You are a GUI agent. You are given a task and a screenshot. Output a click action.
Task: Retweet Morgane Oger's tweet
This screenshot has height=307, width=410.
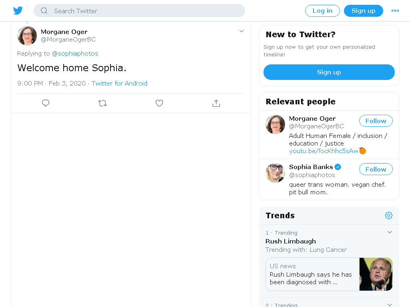(x=102, y=103)
